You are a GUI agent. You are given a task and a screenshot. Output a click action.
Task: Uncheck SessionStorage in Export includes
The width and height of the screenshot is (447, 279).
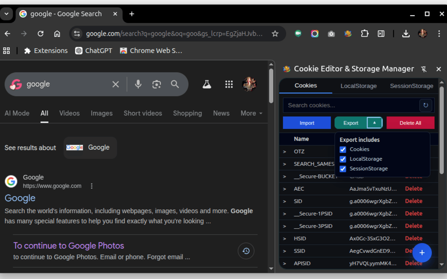[x=343, y=169]
